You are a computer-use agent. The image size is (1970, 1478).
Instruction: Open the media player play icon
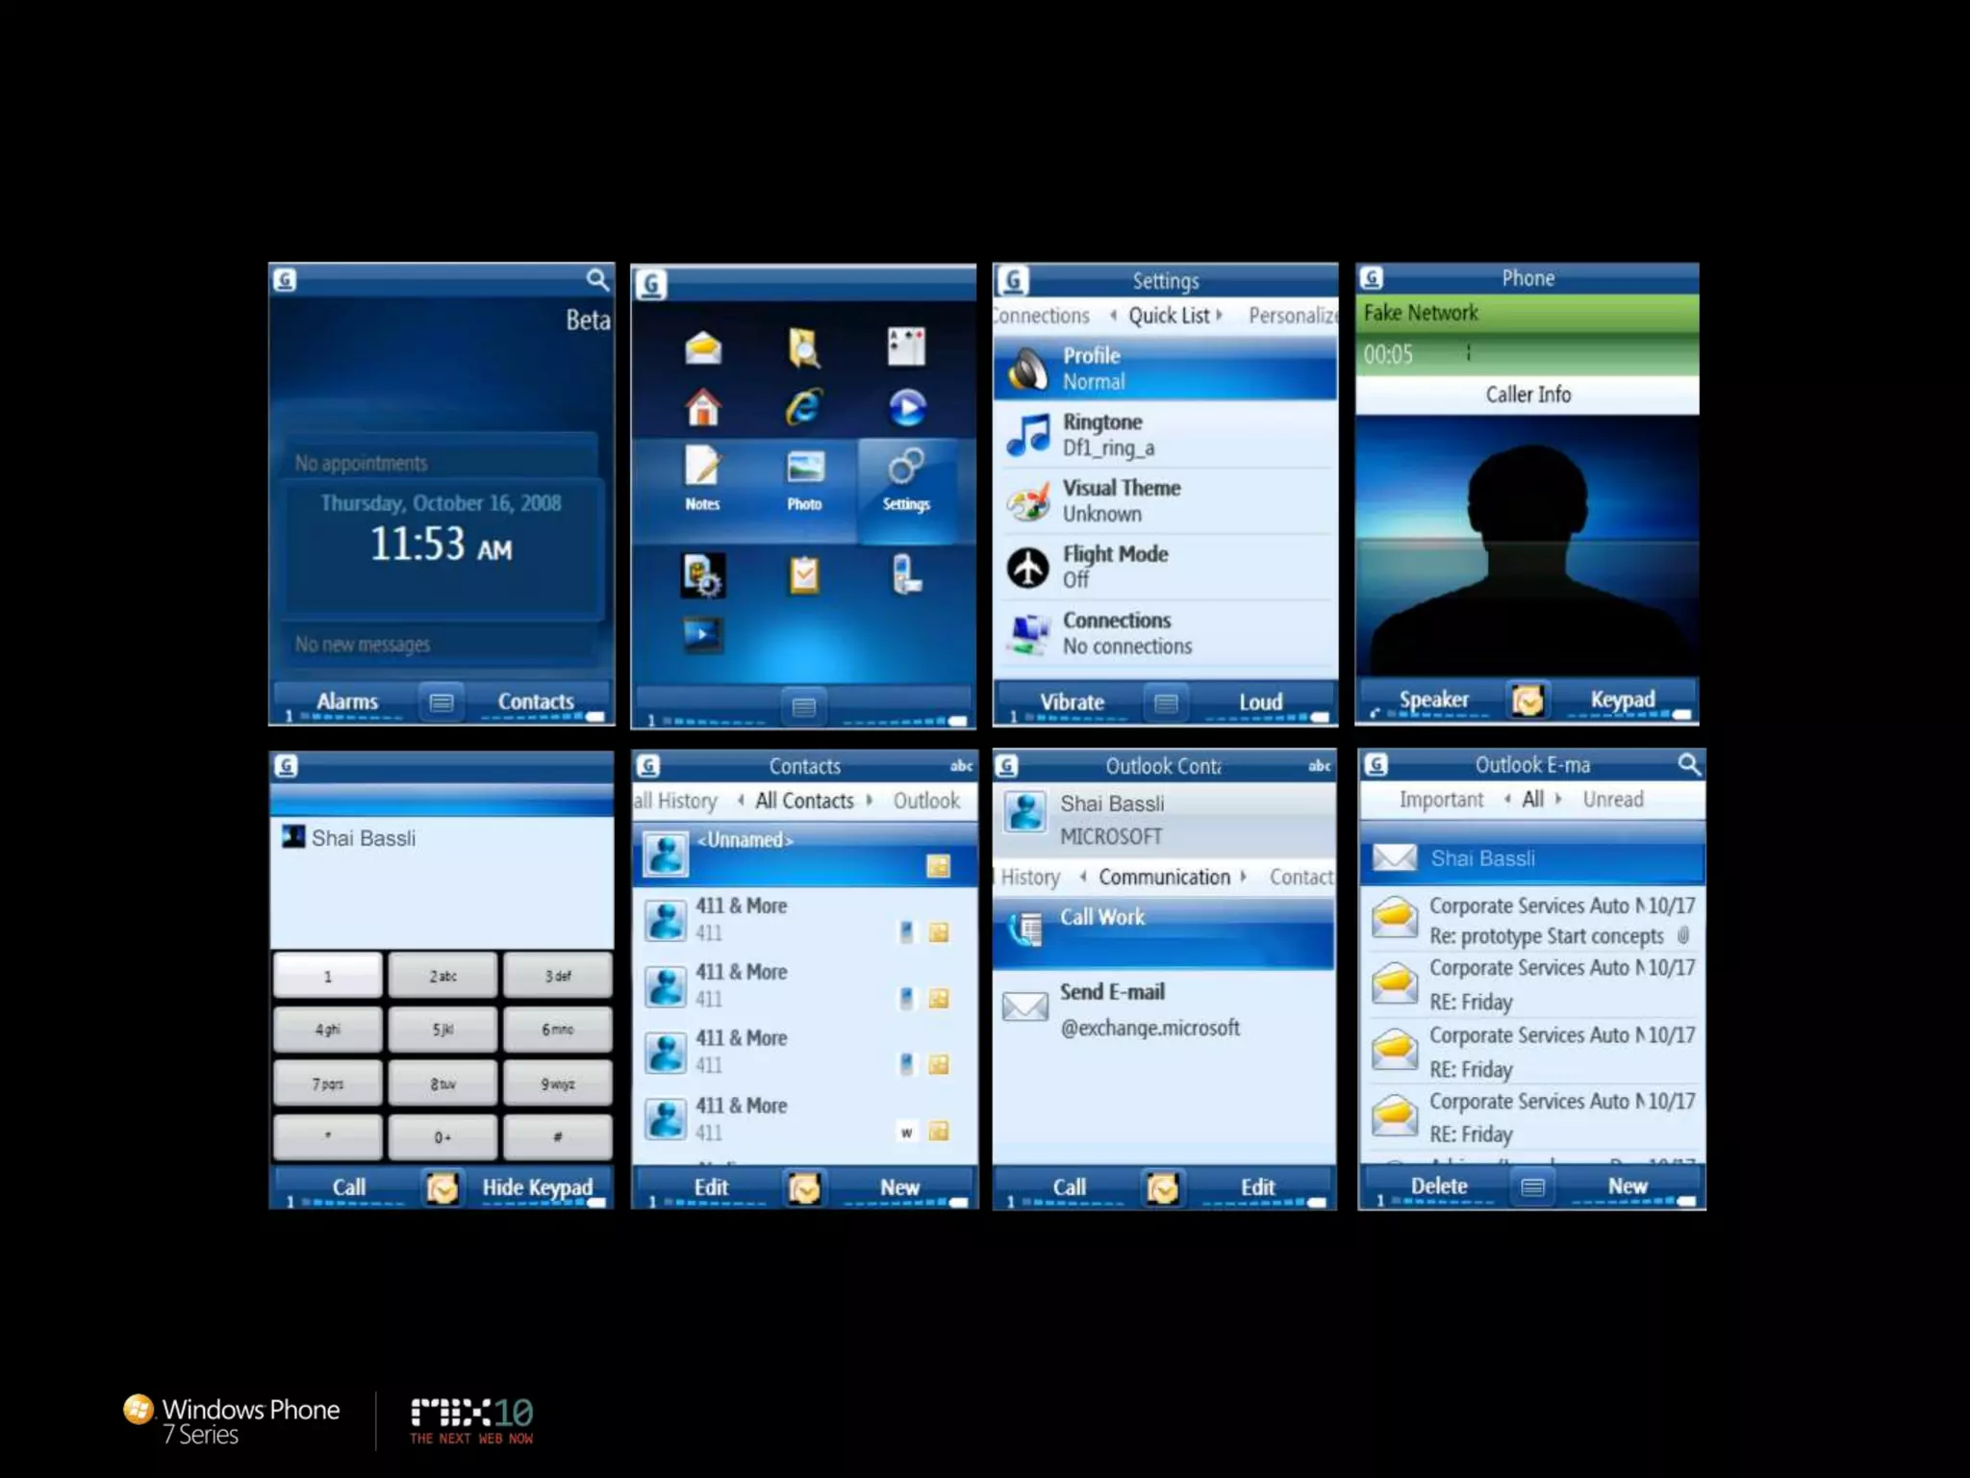pos(906,408)
